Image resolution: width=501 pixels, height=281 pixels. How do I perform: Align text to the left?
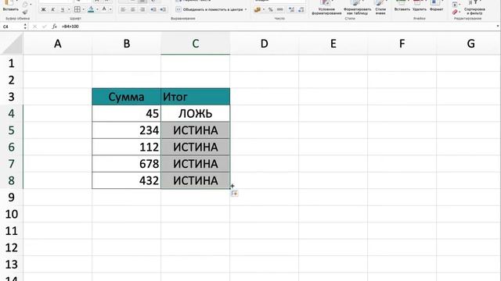(123, 9)
